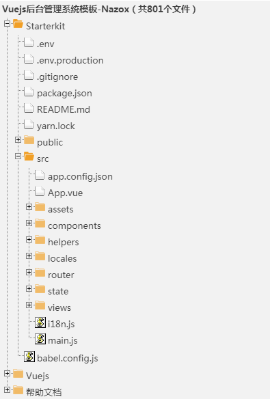Expand the public folder
Image resolution: width=270 pixels, height=399 pixels.
point(18,139)
